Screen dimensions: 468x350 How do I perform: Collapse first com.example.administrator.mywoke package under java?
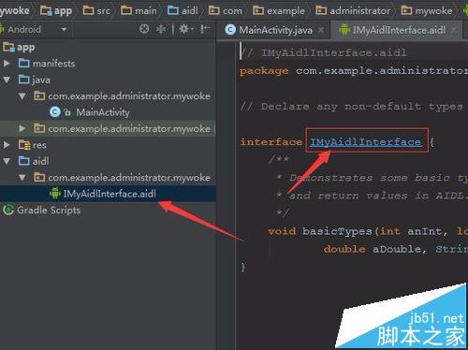coord(22,96)
